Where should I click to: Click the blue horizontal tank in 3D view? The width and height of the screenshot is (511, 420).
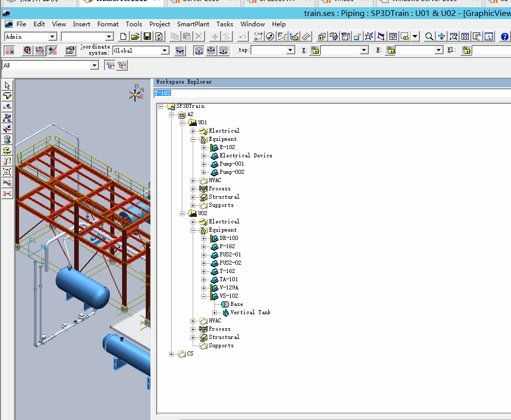(x=82, y=287)
